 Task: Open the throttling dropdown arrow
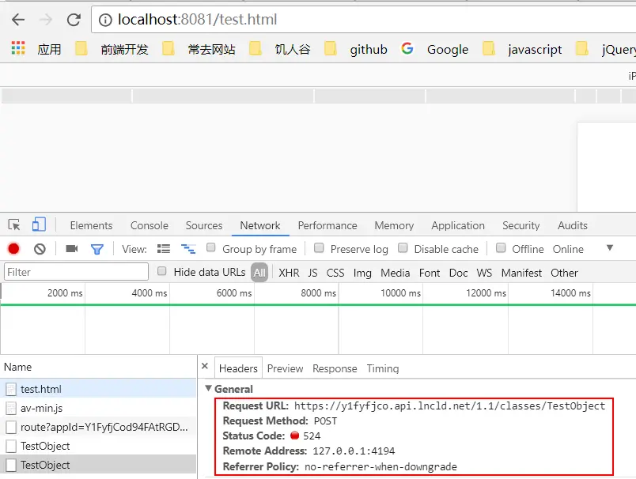[x=610, y=247]
